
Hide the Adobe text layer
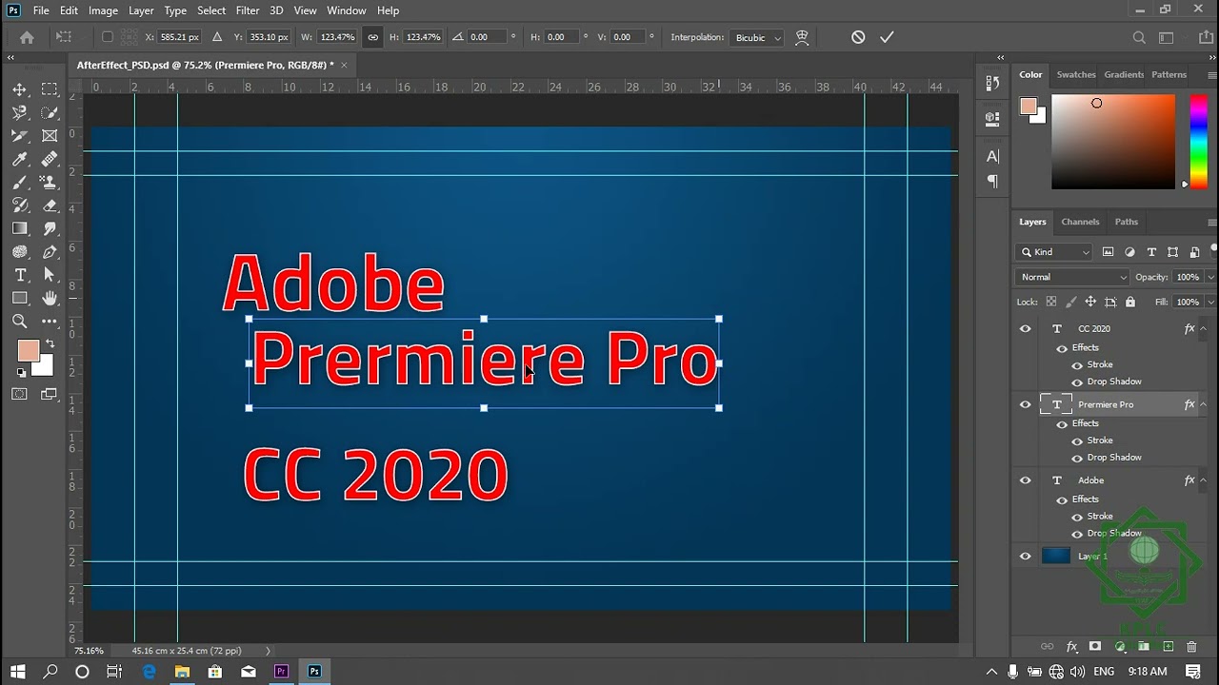click(1026, 480)
